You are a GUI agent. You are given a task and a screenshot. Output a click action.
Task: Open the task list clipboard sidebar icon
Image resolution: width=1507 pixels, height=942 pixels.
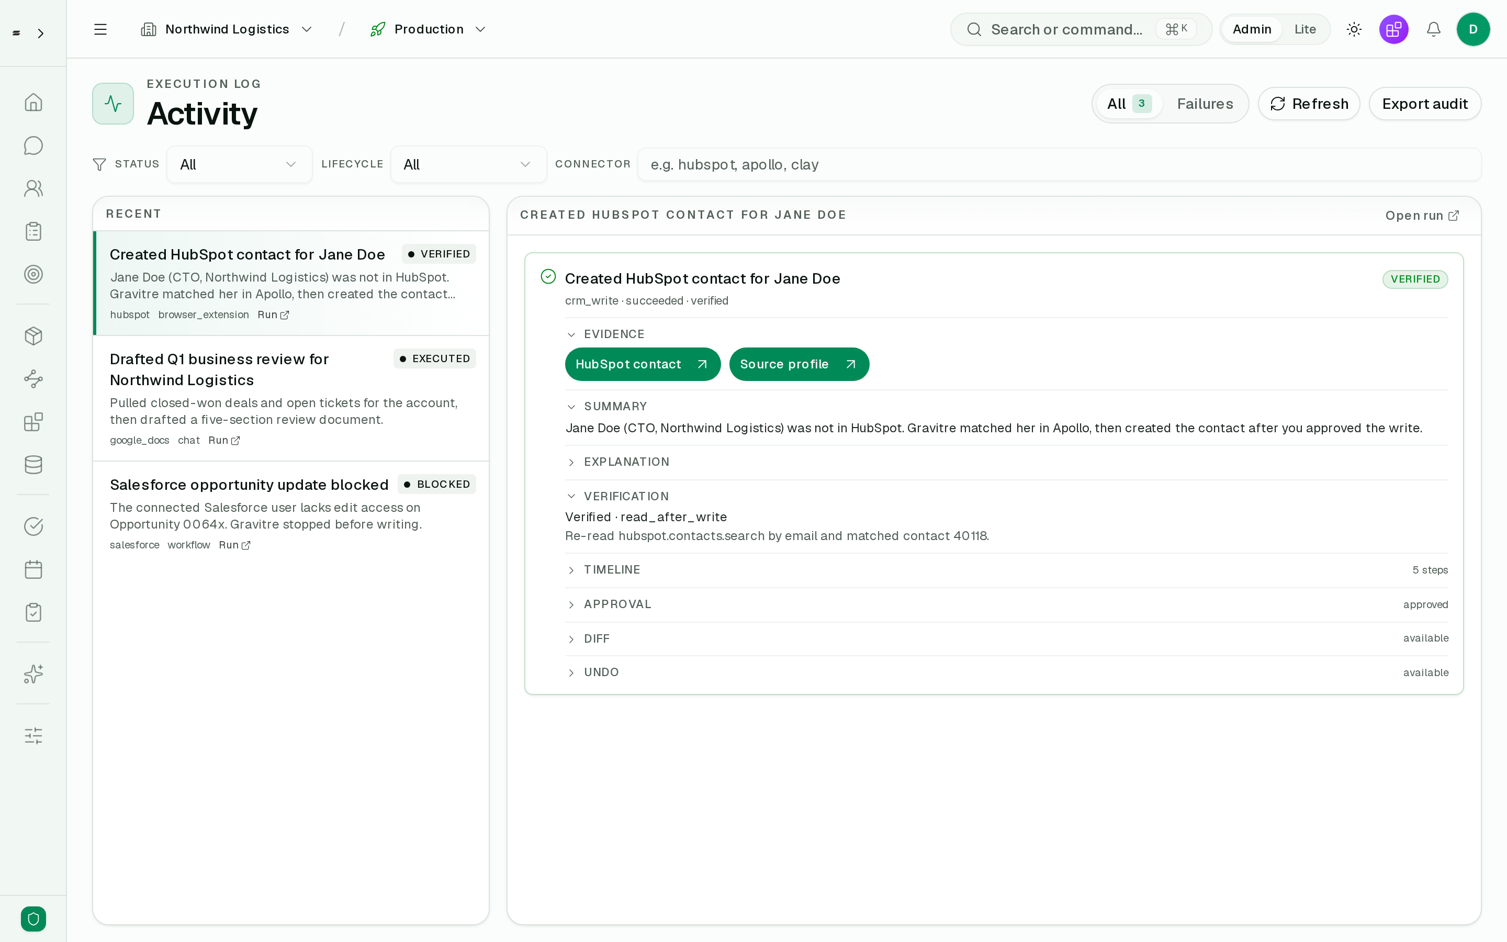coord(33,231)
